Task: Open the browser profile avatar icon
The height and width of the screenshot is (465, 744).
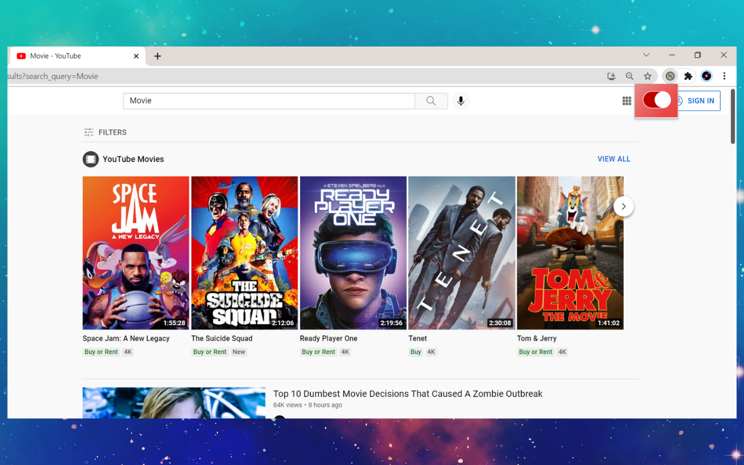Action: tap(706, 76)
